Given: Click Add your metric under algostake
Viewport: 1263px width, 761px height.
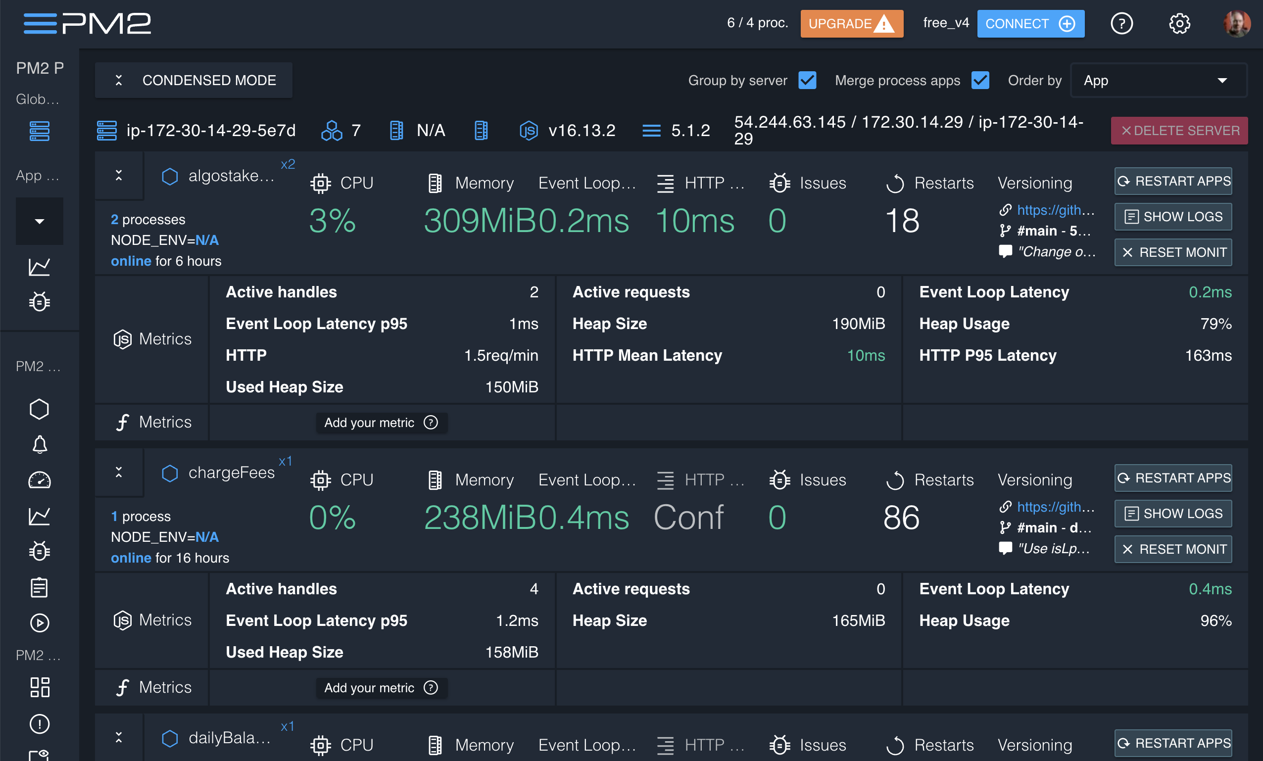Looking at the screenshot, I should click(382, 423).
